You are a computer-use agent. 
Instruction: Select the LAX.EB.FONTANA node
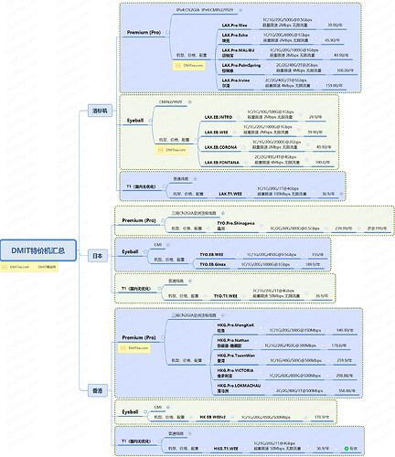tap(221, 163)
